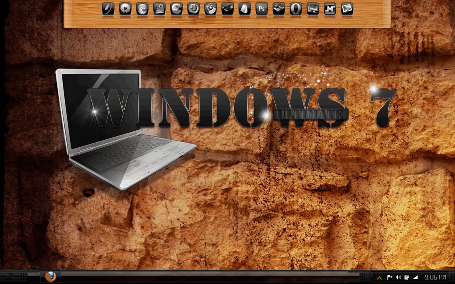Open the computer and hand dock icon
The height and width of the screenshot is (284, 455).
click(x=279, y=9)
